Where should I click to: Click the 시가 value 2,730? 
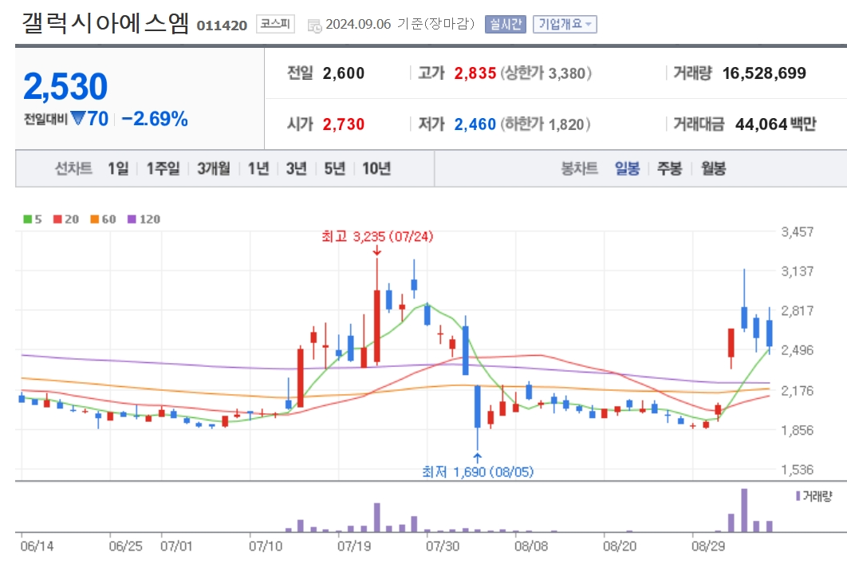click(x=344, y=124)
